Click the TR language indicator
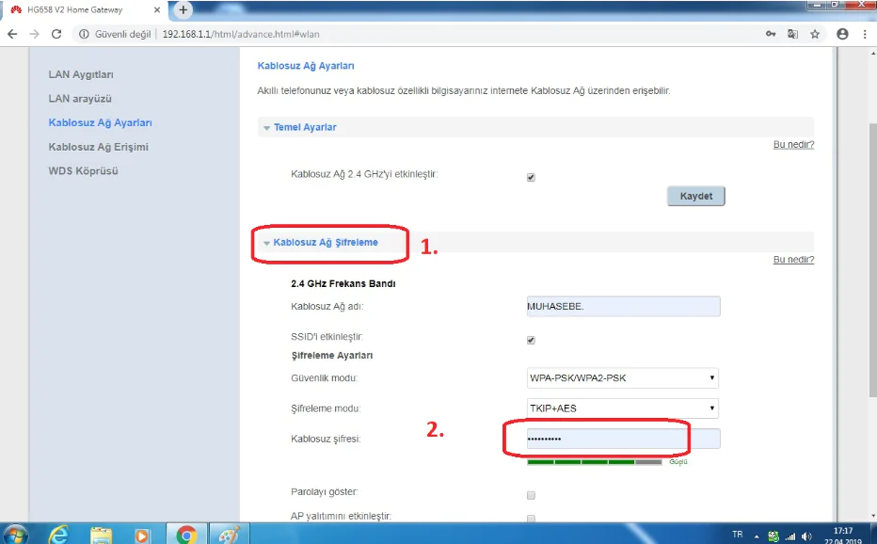The image size is (877, 544). point(738,535)
